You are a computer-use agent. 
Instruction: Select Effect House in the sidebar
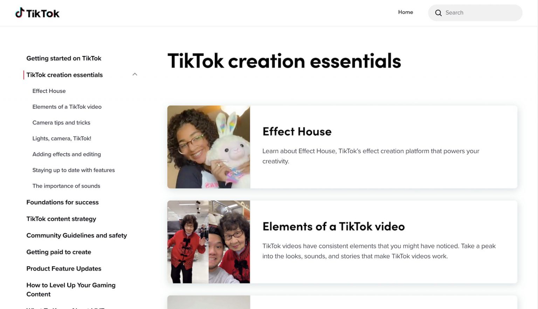point(49,91)
